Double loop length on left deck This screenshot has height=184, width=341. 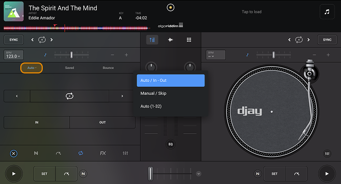click(52, 40)
